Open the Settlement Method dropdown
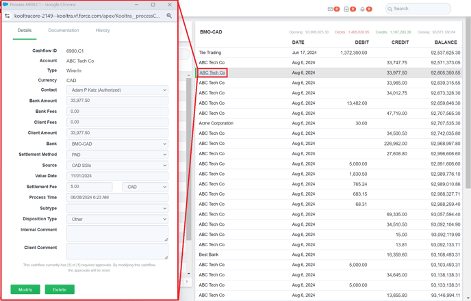Viewport: 471px width, 301px height. click(117, 155)
